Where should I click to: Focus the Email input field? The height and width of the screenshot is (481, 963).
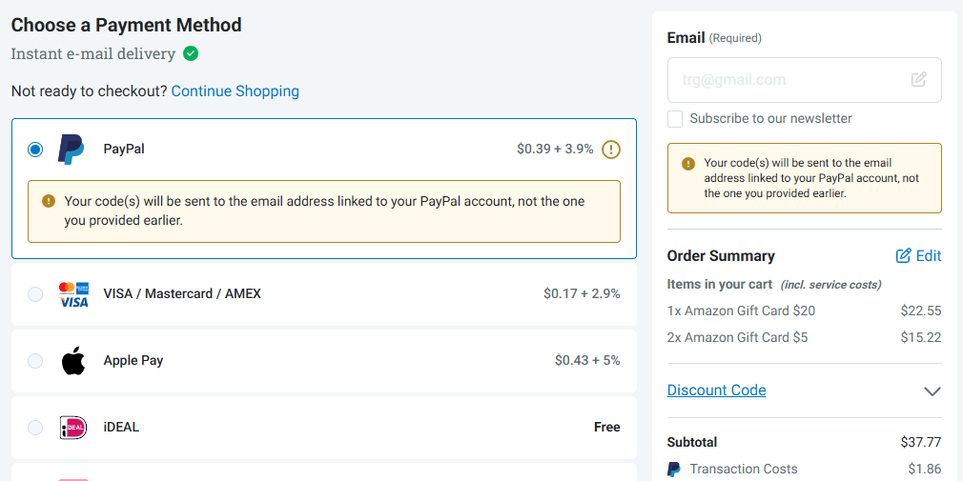tap(805, 80)
